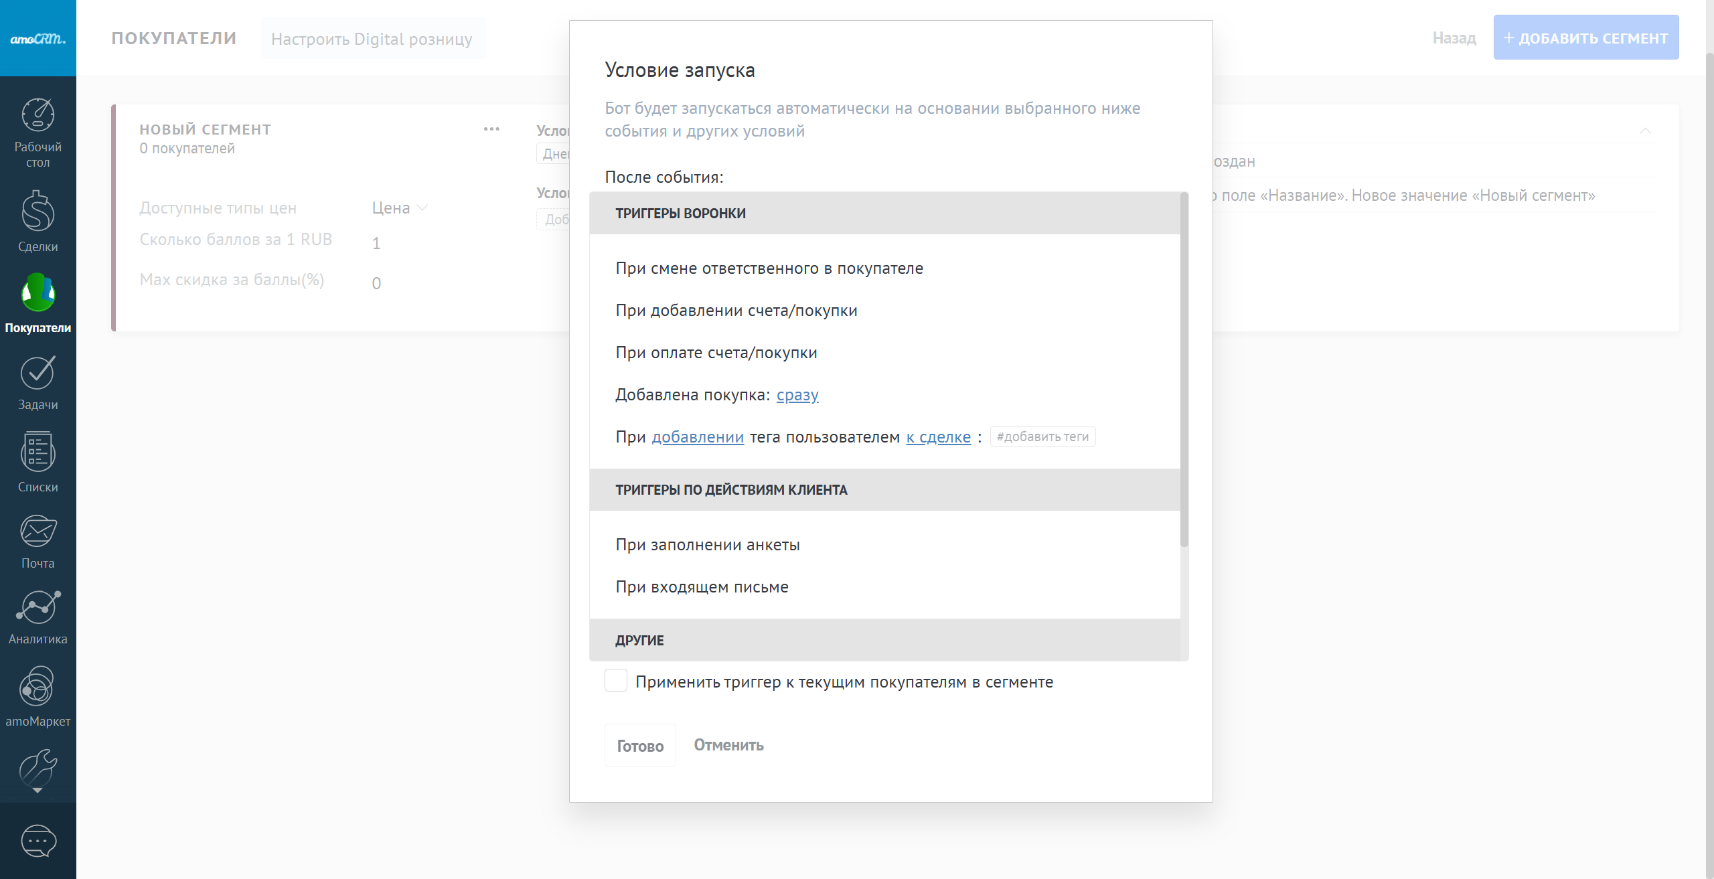Click the Отменить button

click(x=728, y=745)
